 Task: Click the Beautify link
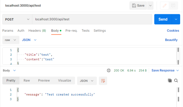pos(171,40)
